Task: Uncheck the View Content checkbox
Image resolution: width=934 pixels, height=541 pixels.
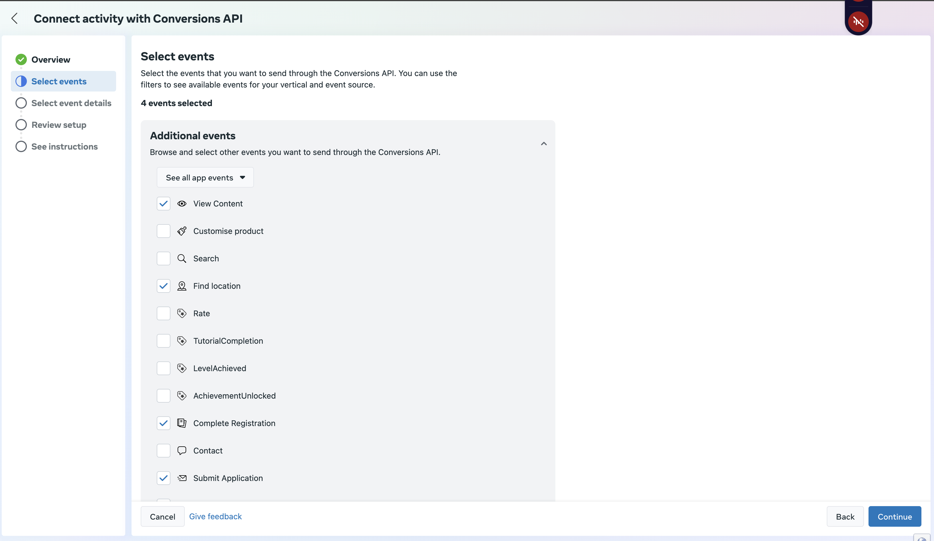Action: pyautogui.click(x=164, y=203)
